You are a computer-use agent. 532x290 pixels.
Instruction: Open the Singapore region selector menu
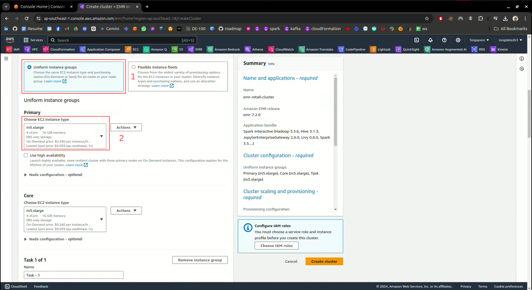point(479,40)
